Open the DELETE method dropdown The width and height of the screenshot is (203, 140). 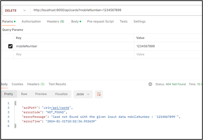tap(15, 11)
